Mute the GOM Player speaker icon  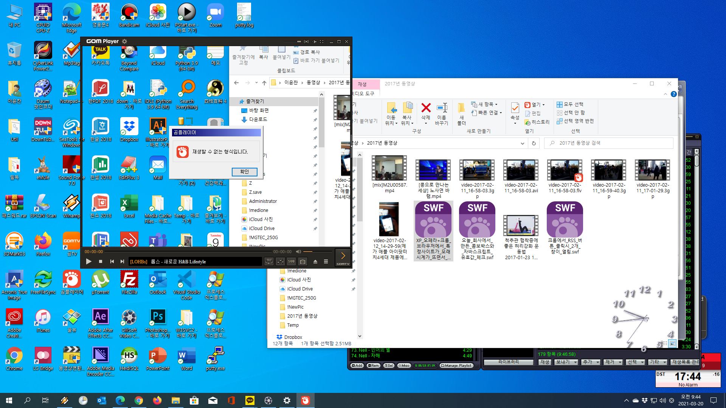pos(298,252)
